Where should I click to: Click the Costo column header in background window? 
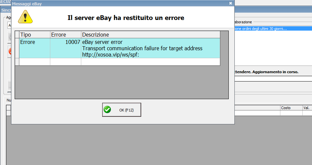[291, 108]
